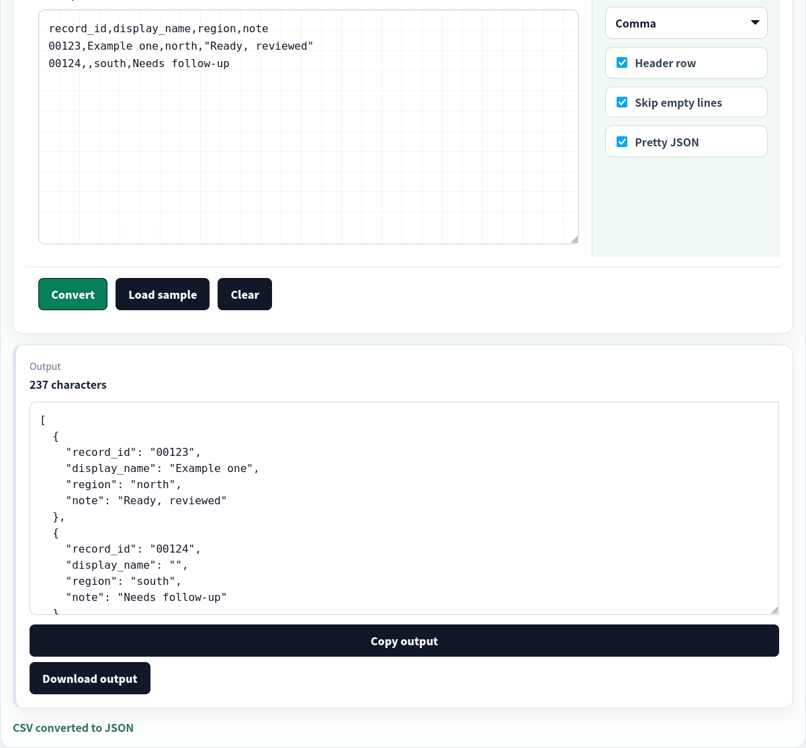Toggle the Skip empty lines checkbox
The width and height of the screenshot is (806, 748).
622,103
